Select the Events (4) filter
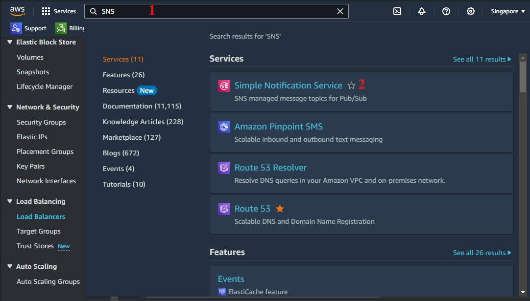530x301 pixels. pyautogui.click(x=119, y=169)
